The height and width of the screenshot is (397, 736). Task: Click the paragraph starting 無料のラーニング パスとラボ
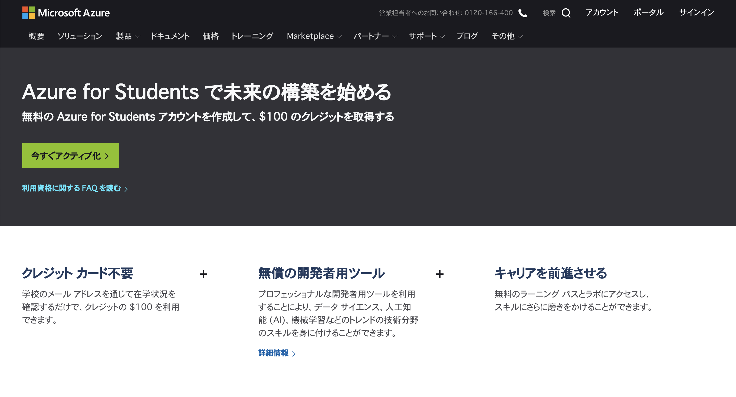coord(574,300)
